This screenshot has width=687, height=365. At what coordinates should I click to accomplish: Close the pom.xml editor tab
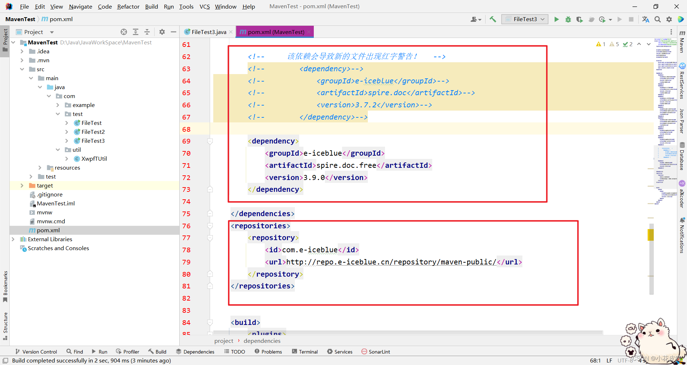coord(309,32)
